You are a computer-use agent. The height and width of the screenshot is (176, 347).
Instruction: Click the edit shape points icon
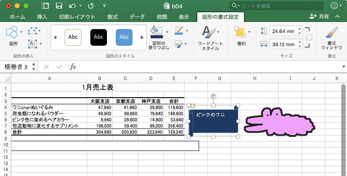click(33, 31)
